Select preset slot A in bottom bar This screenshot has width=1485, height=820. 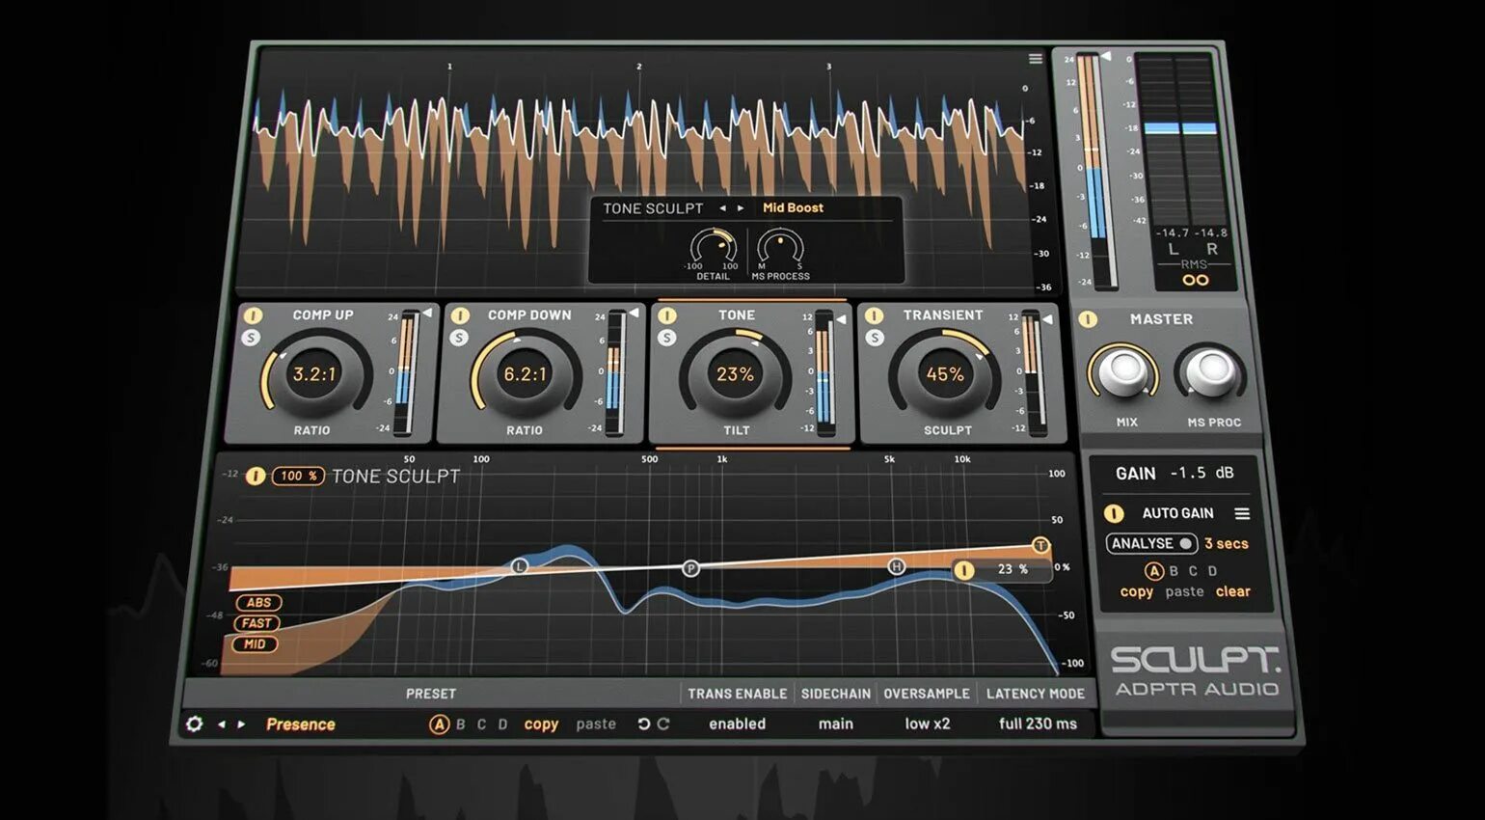(439, 724)
